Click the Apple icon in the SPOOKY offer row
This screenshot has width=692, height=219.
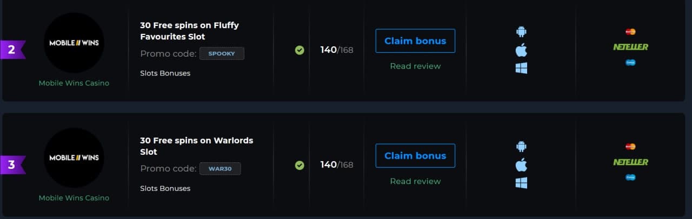pos(521,50)
